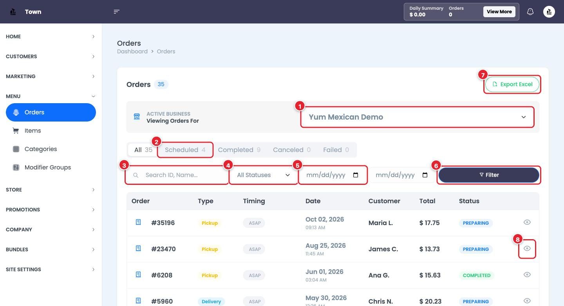Click order number #5960
564x306 pixels.
162,301
